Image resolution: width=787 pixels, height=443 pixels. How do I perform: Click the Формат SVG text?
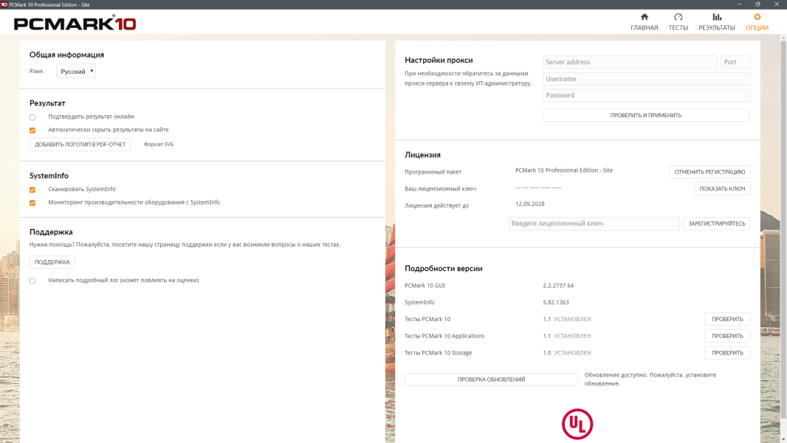tap(159, 145)
